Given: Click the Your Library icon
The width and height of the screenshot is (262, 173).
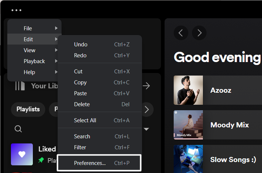Looking at the screenshot, I should [x=20, y=86].
